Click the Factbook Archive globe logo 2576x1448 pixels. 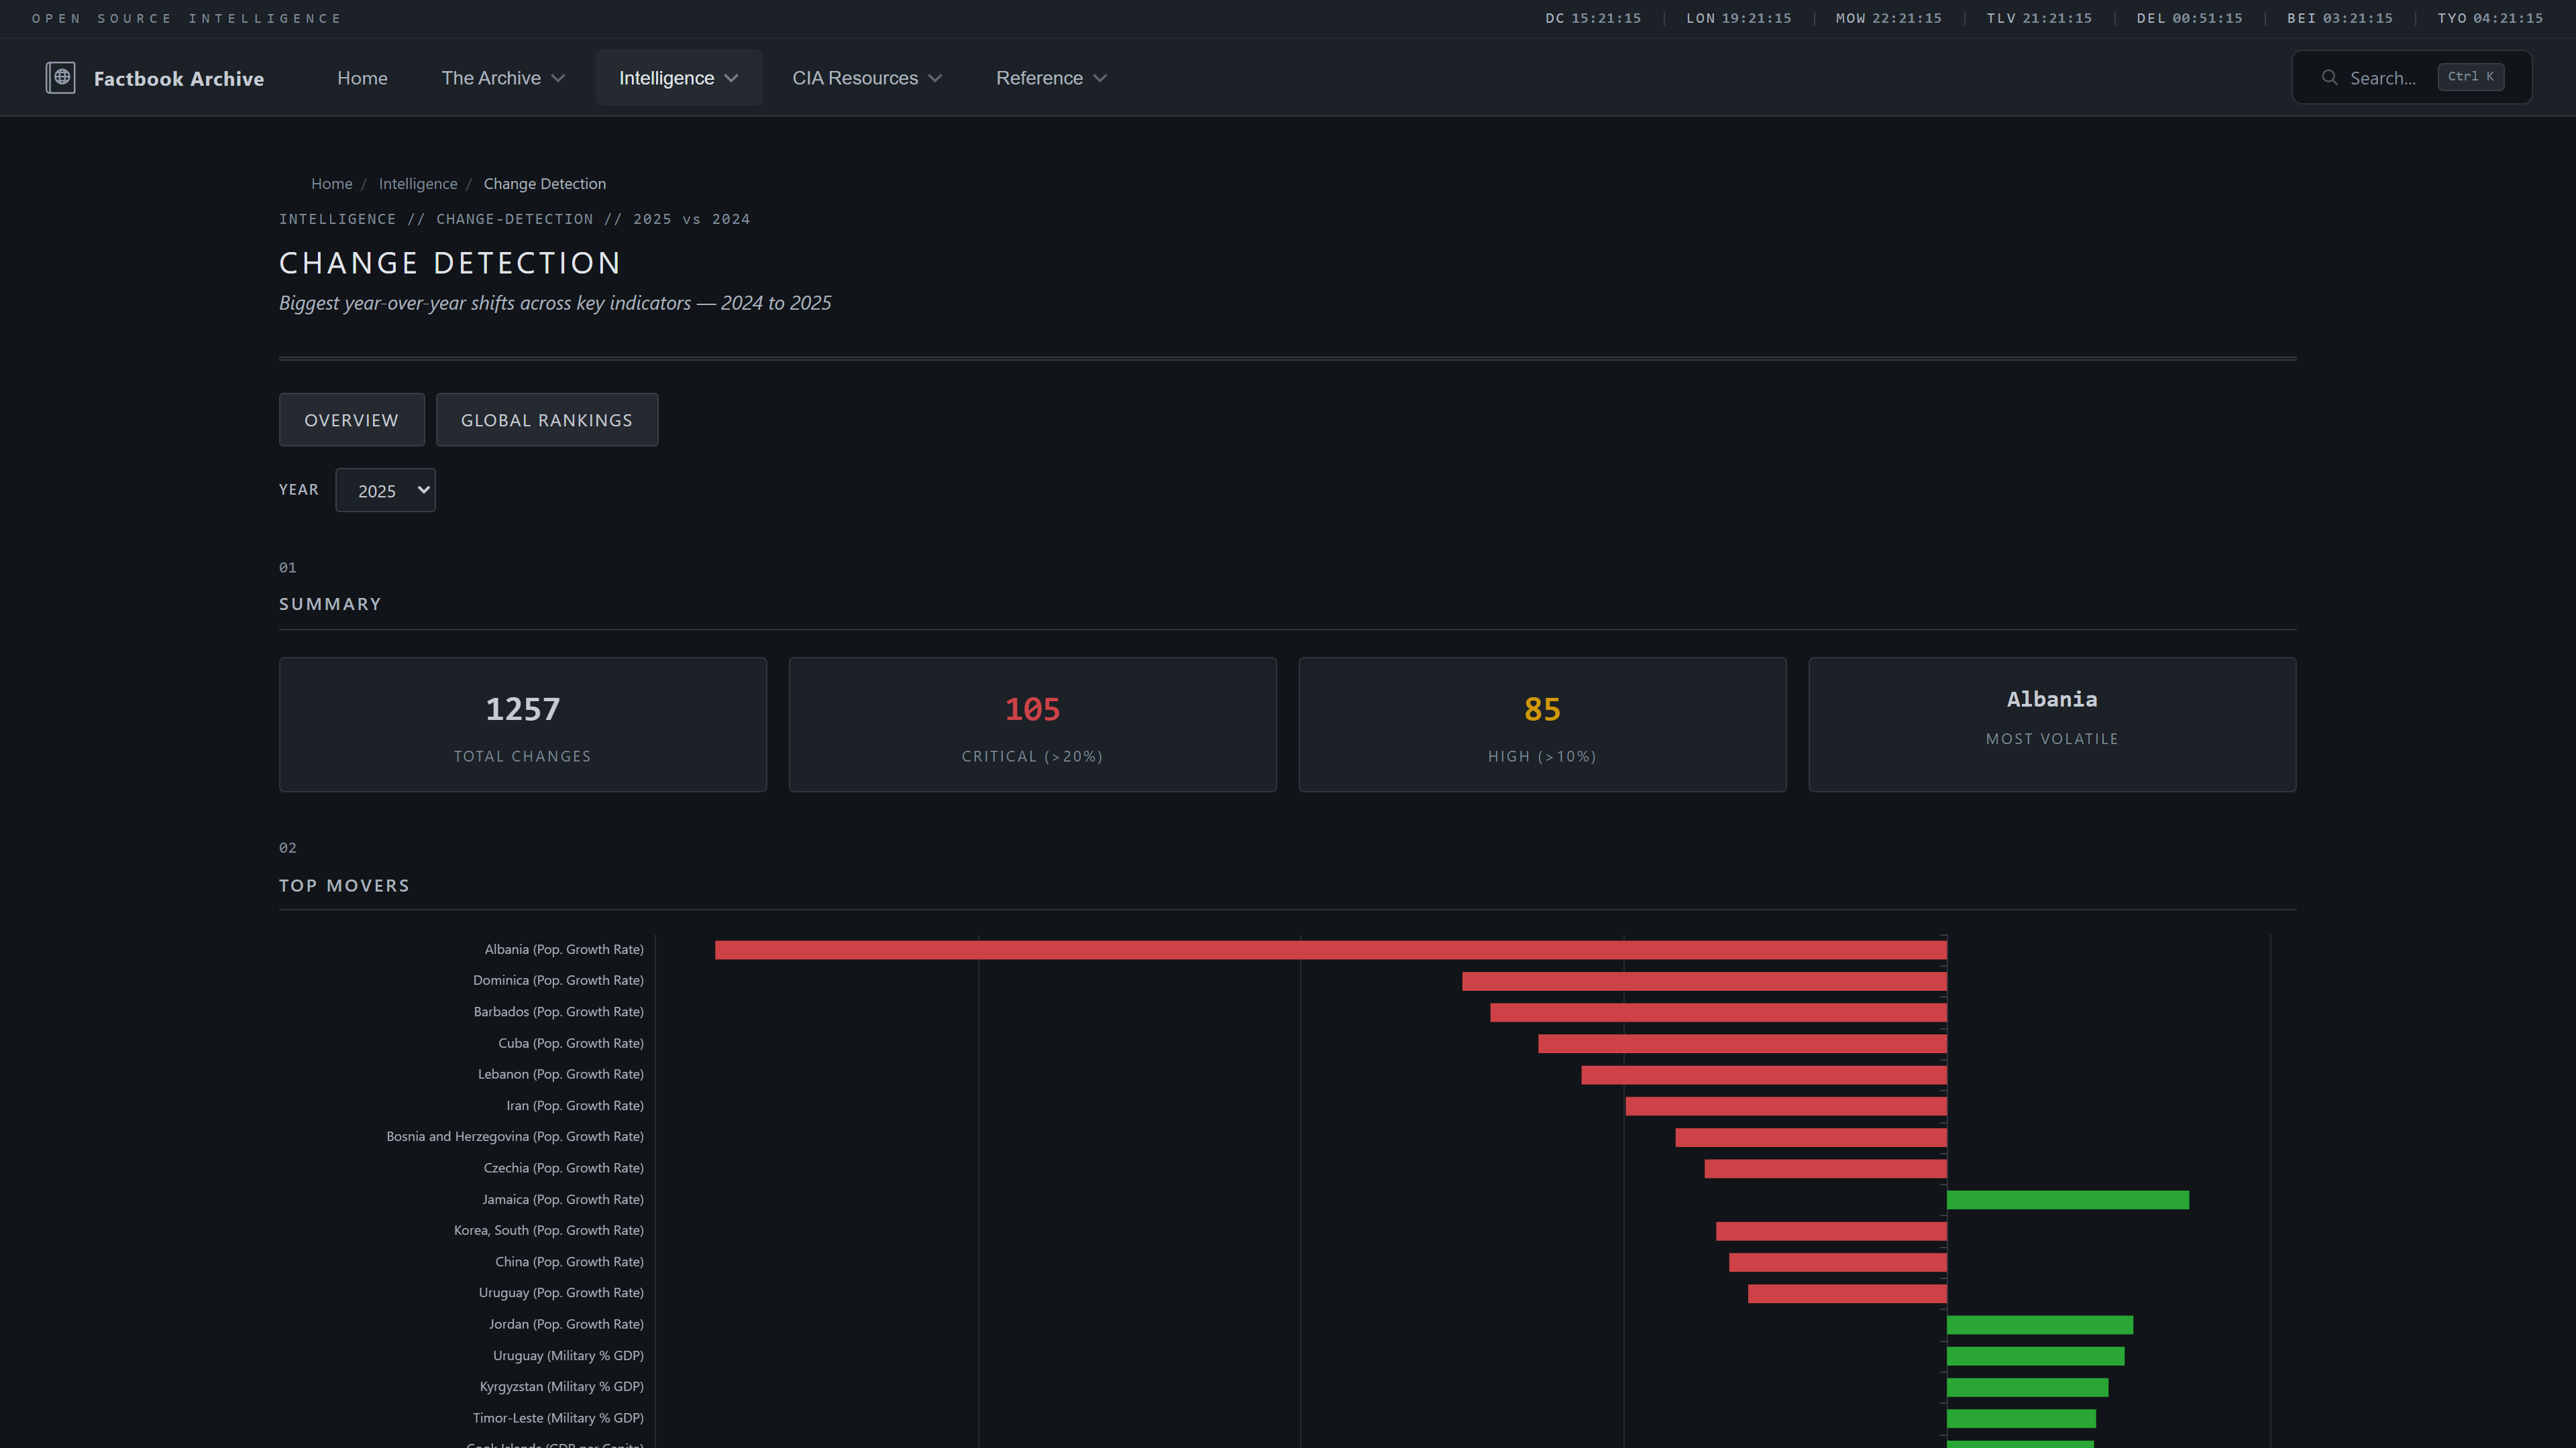(x=60, y=77)
